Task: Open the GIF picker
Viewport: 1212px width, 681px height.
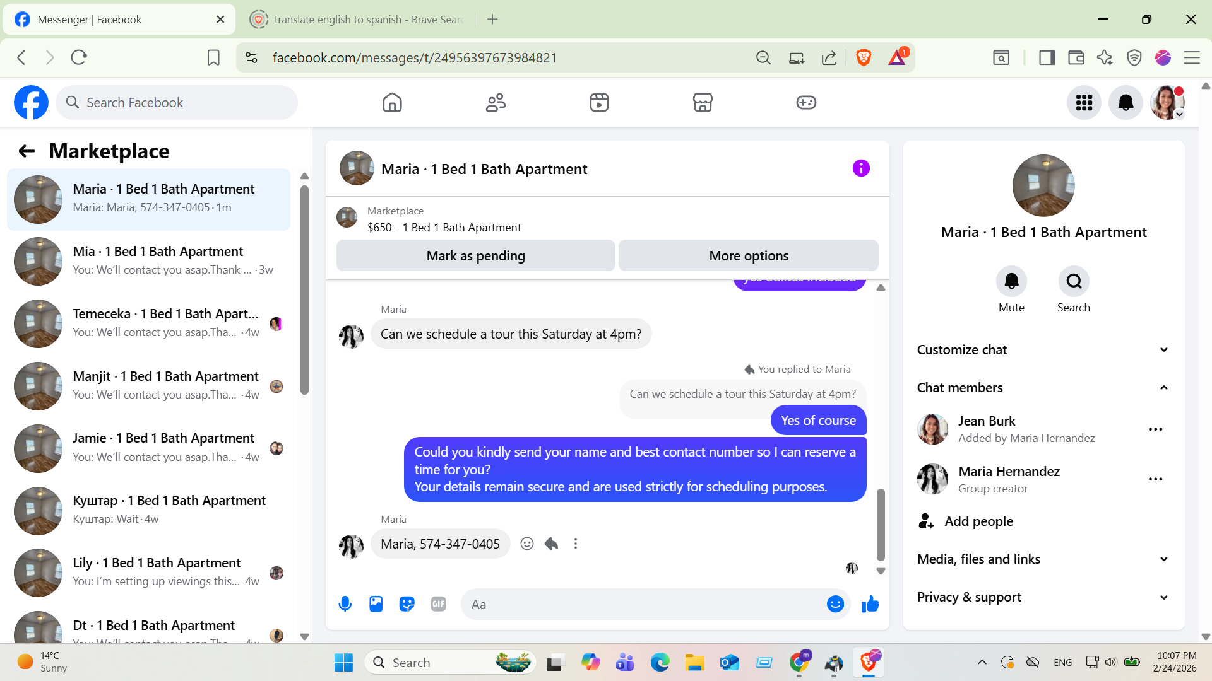Action: pyautogui.click(x=438, y=604)
